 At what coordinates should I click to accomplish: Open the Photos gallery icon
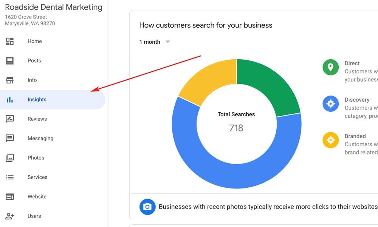point(10,158)
